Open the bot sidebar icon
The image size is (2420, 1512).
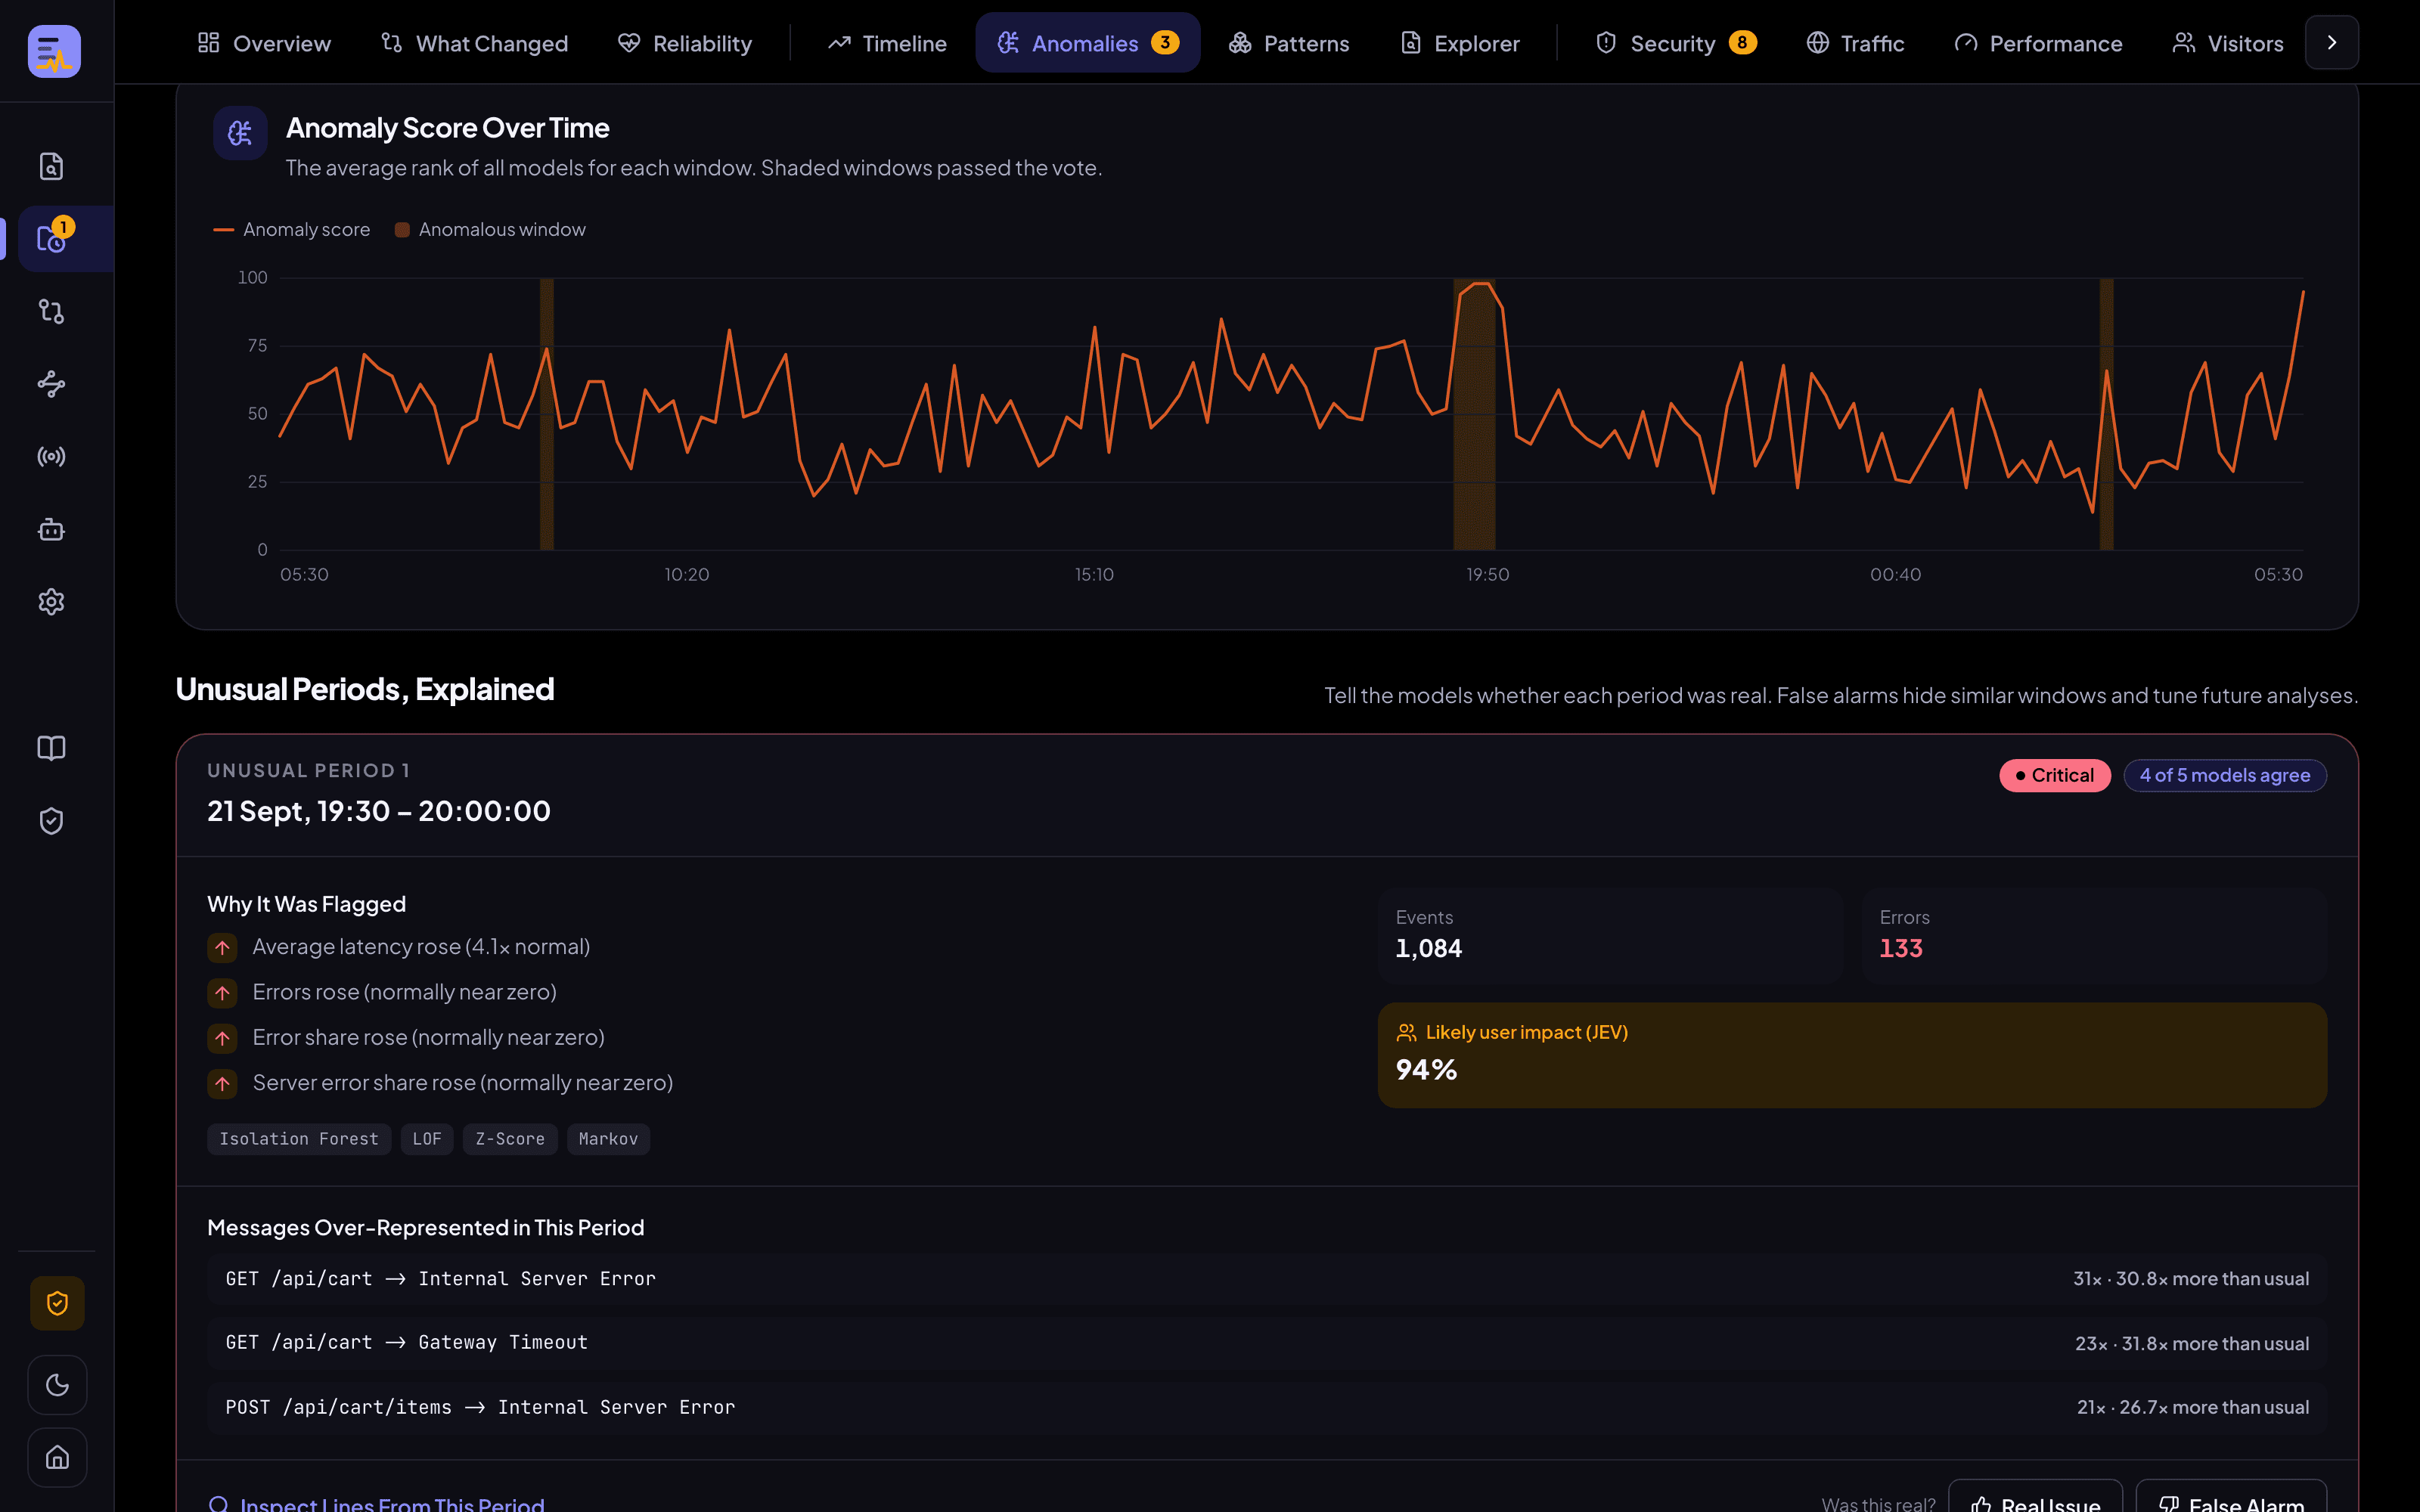(51, 529)
